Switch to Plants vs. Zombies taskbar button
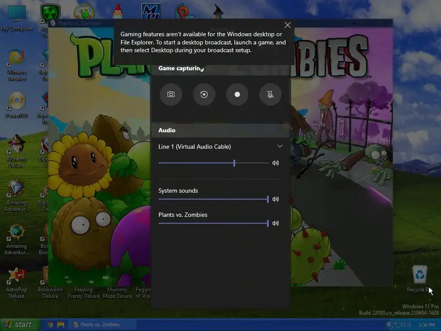Image resolution: width=441 pixels, height=331 pixels. click(x=102, y=325)
